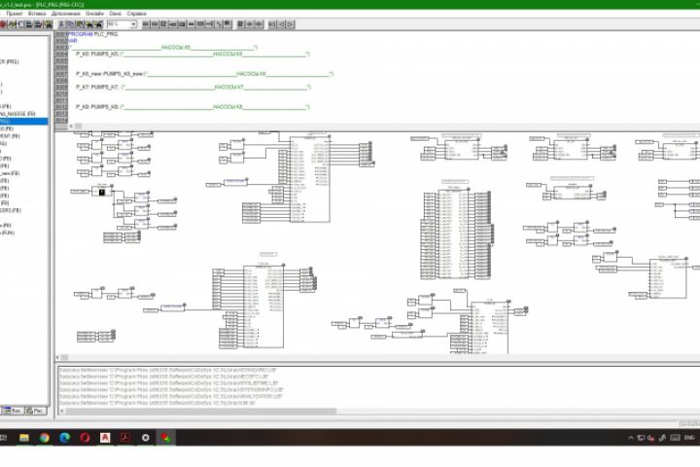Click the CFC connection line tool icon
Viewport: 700px width, 467px height.
[219, 24]
